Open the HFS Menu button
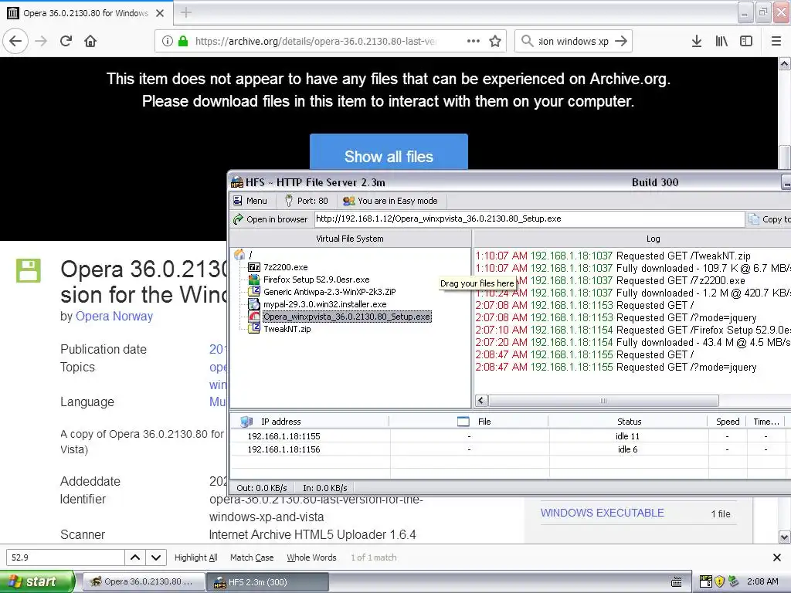791x593 pixels. 250,201
